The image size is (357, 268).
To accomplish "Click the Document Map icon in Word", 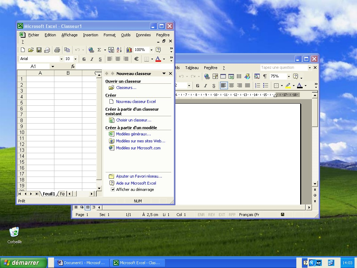I will pyautogui.click(x=257, y=76).
